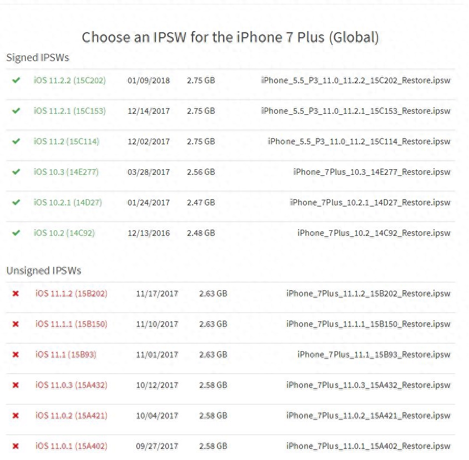Click the red X beside iOS 11.1.2

pos(16,293)
